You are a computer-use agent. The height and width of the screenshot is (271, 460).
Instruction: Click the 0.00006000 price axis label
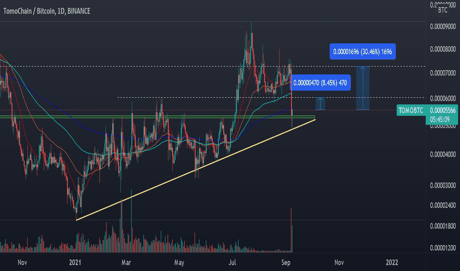(443, 99)
